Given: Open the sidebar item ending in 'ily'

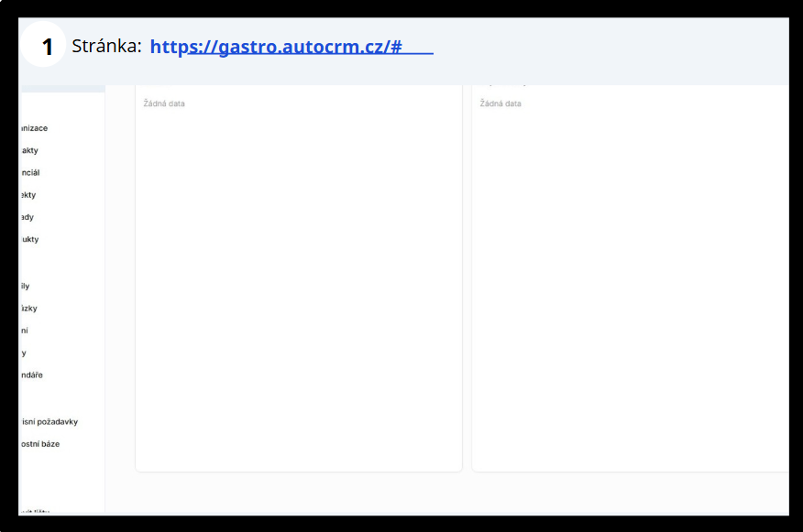Looking at the screenshot, I should (25, 286).
